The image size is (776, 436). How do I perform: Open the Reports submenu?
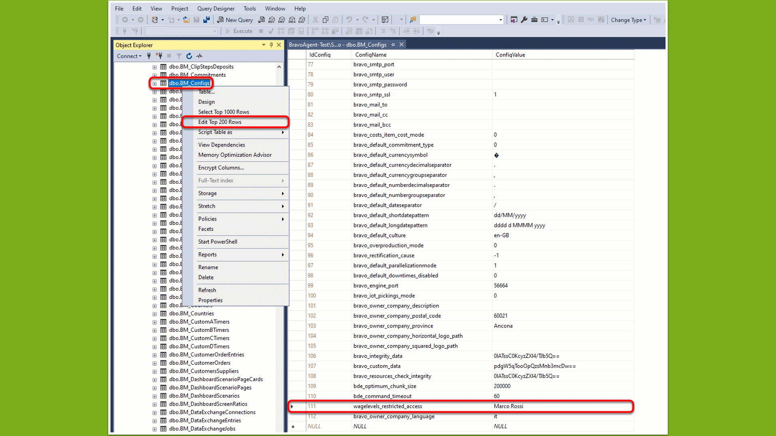[236, 254]
